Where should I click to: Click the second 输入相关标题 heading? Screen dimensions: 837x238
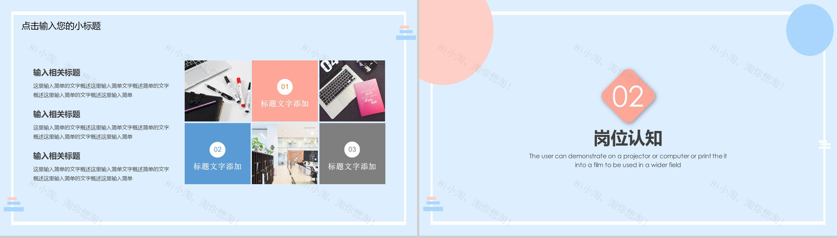tap(57, 115)
